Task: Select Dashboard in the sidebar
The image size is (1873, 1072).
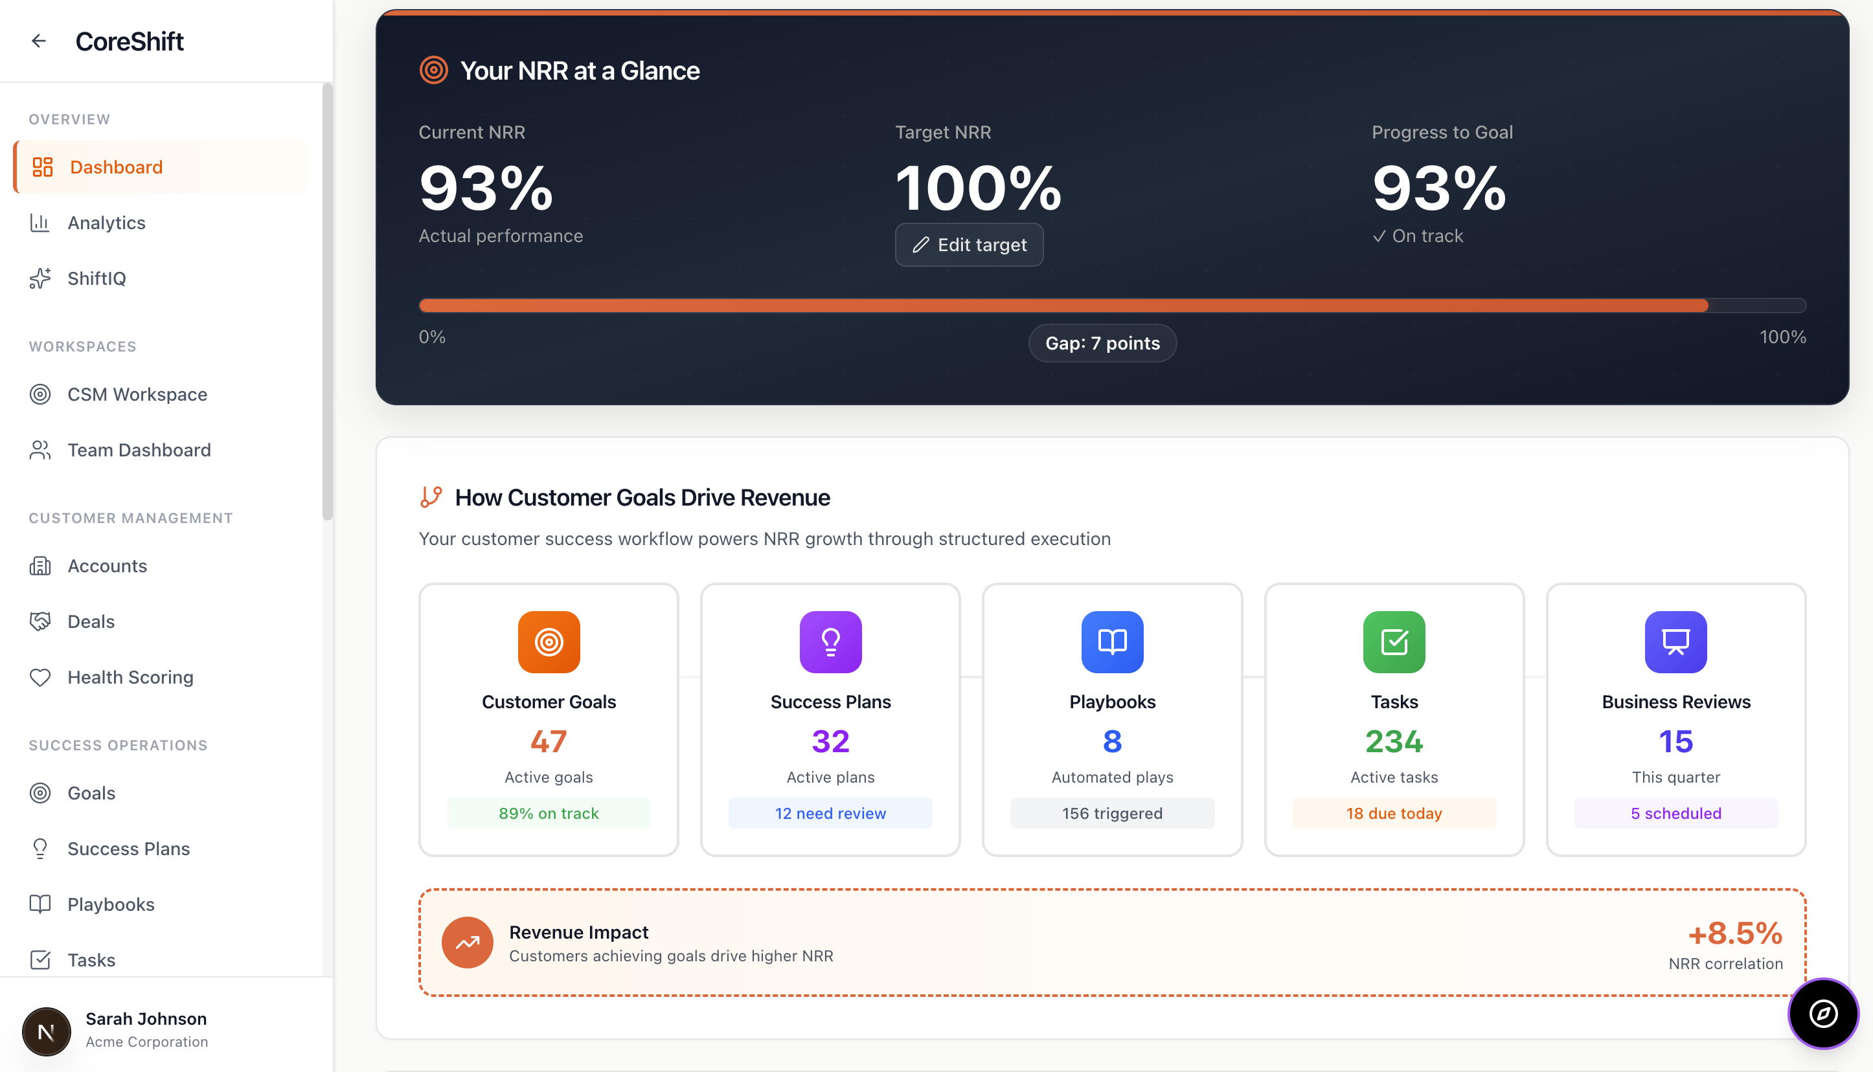Action: pyautogui.click(x=116, y=167)
